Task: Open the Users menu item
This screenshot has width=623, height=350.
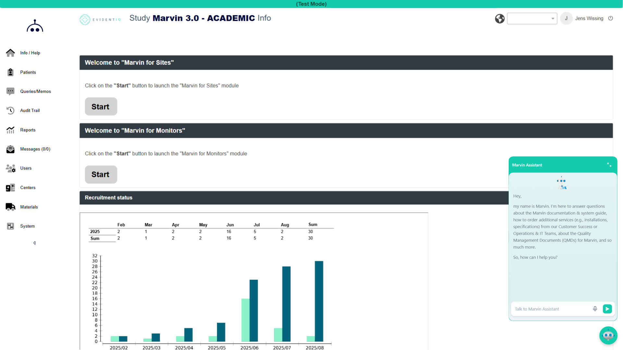Action: 26,168
